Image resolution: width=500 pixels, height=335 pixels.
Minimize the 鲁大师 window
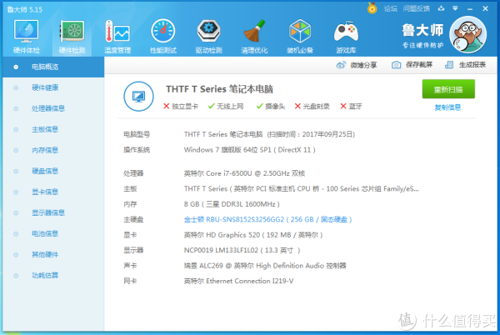click(x=470, y=9)
